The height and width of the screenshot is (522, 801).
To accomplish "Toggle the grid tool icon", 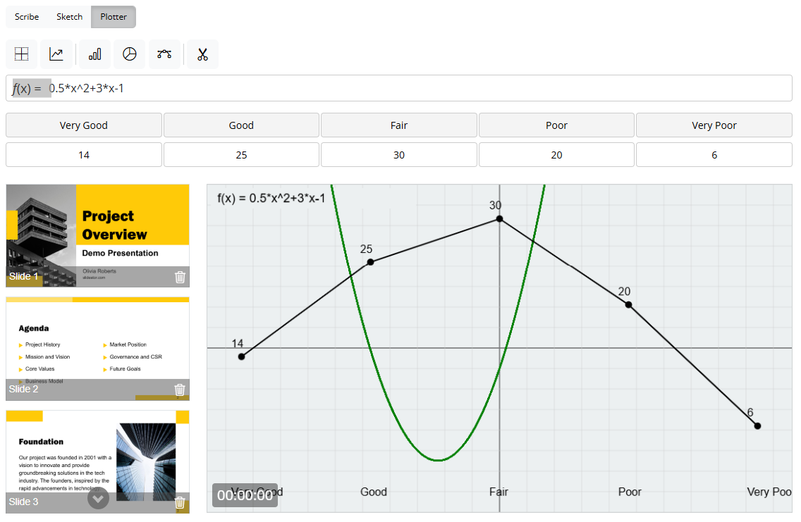I will pyautogui.click(x=21, y=54).
